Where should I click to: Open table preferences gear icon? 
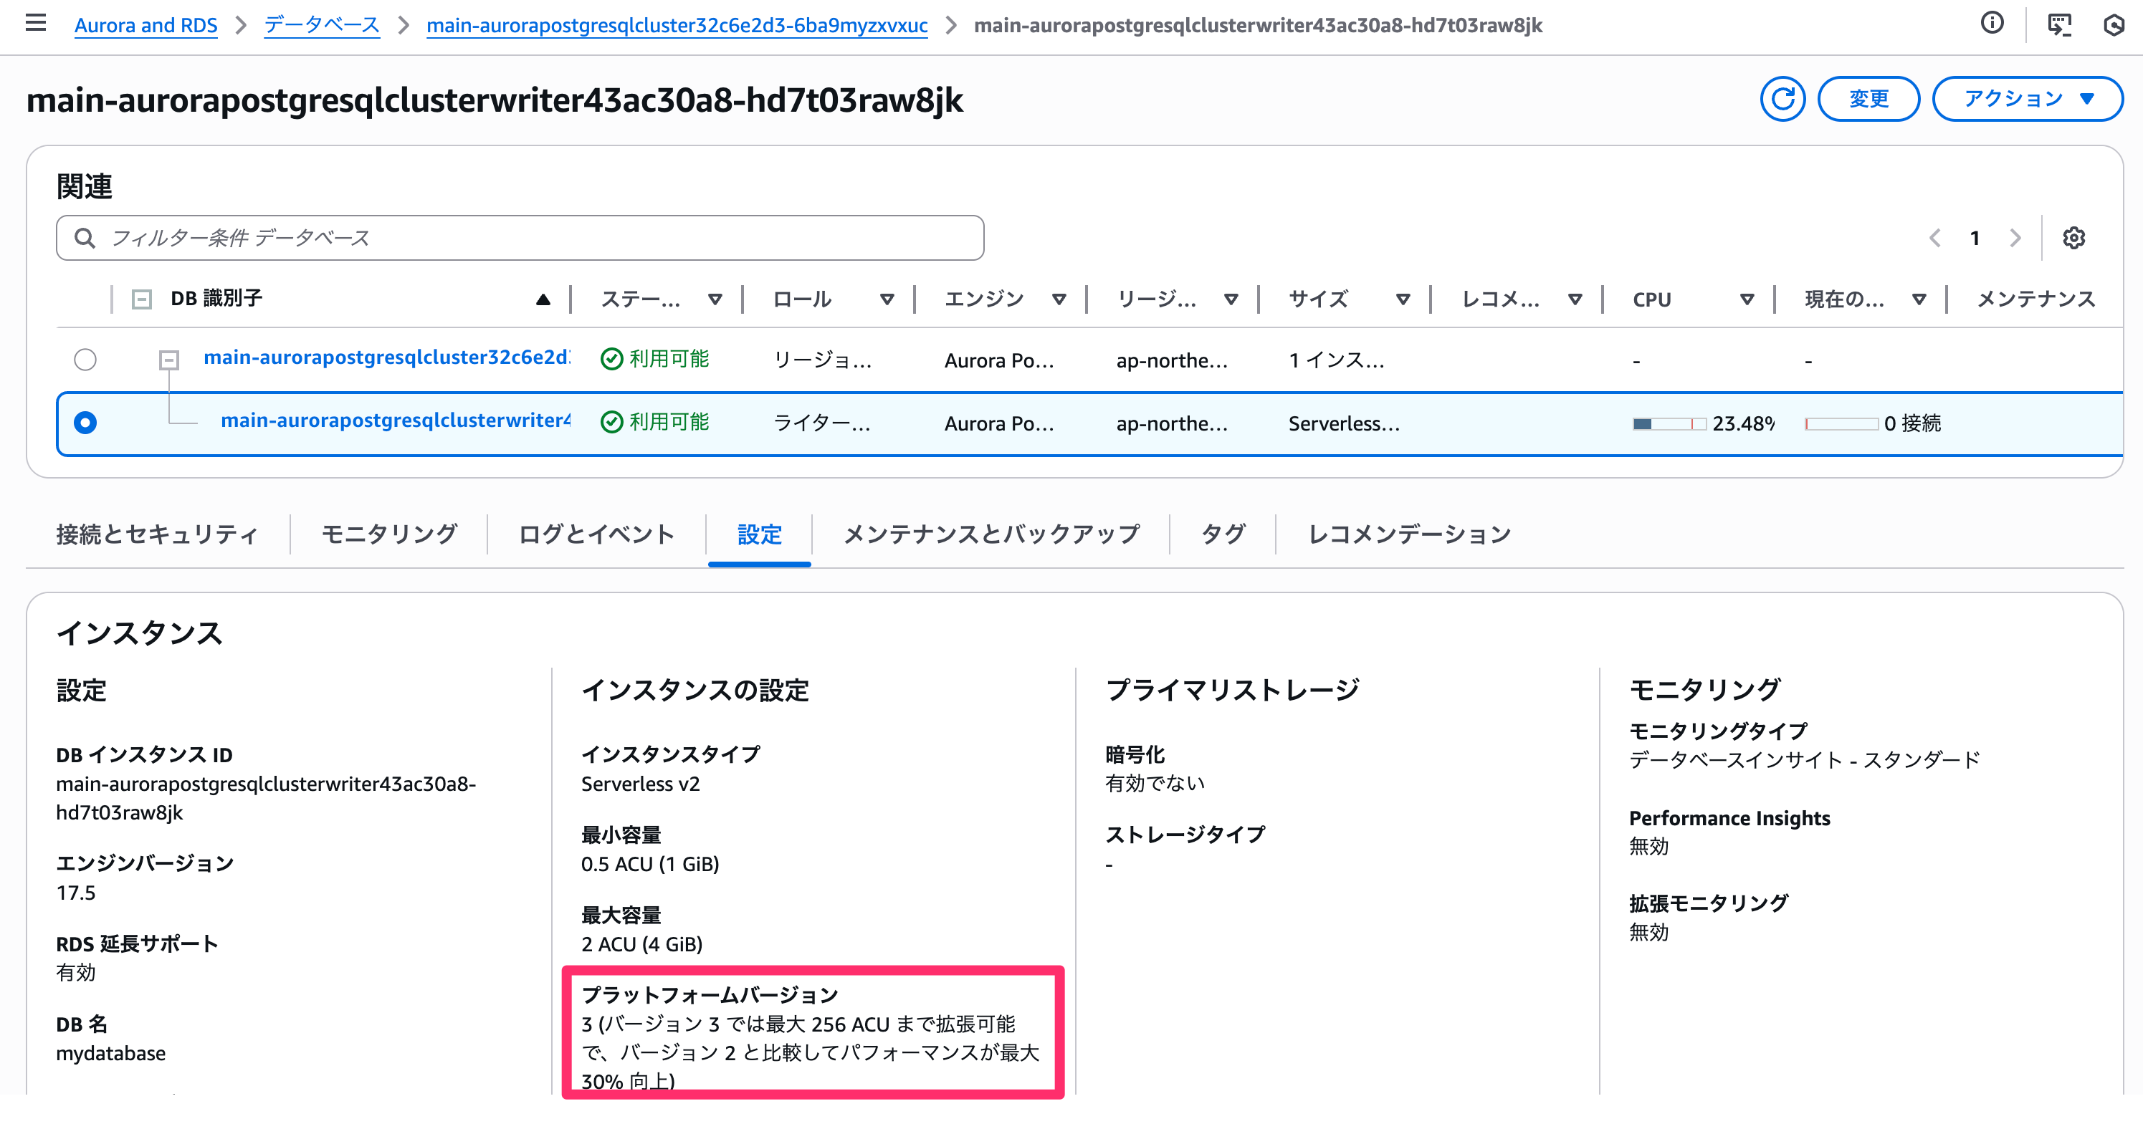click(x=2074, y=238)
